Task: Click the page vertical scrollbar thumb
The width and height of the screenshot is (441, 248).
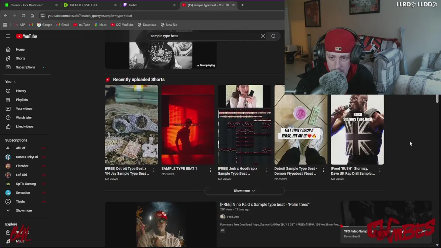Action: click(x=437, y=99)
